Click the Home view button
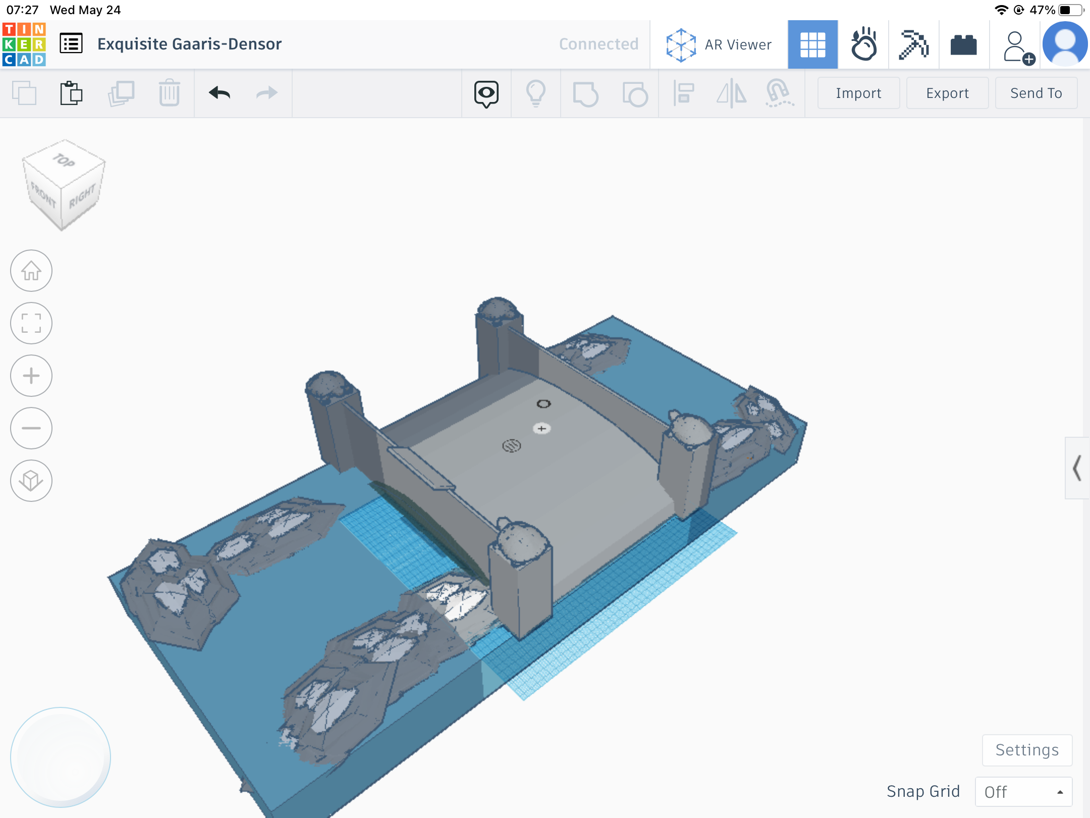1090x818 pixels. (x=31, y=271)
